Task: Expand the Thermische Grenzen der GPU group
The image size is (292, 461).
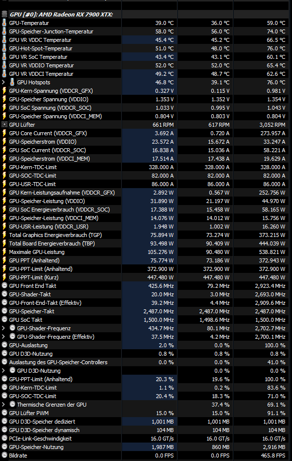Action: (x=3, y=405)
